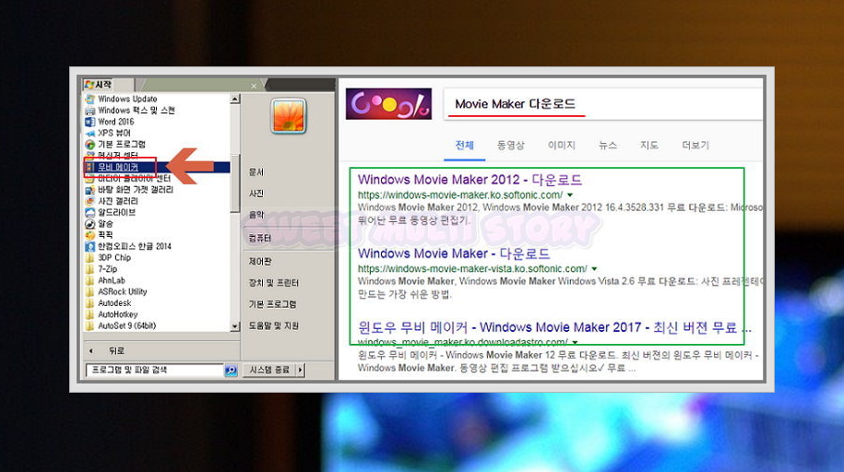Switch to the 이미지 search tab
The width and height of the screenshot is (844, 472).
[562, 146]
